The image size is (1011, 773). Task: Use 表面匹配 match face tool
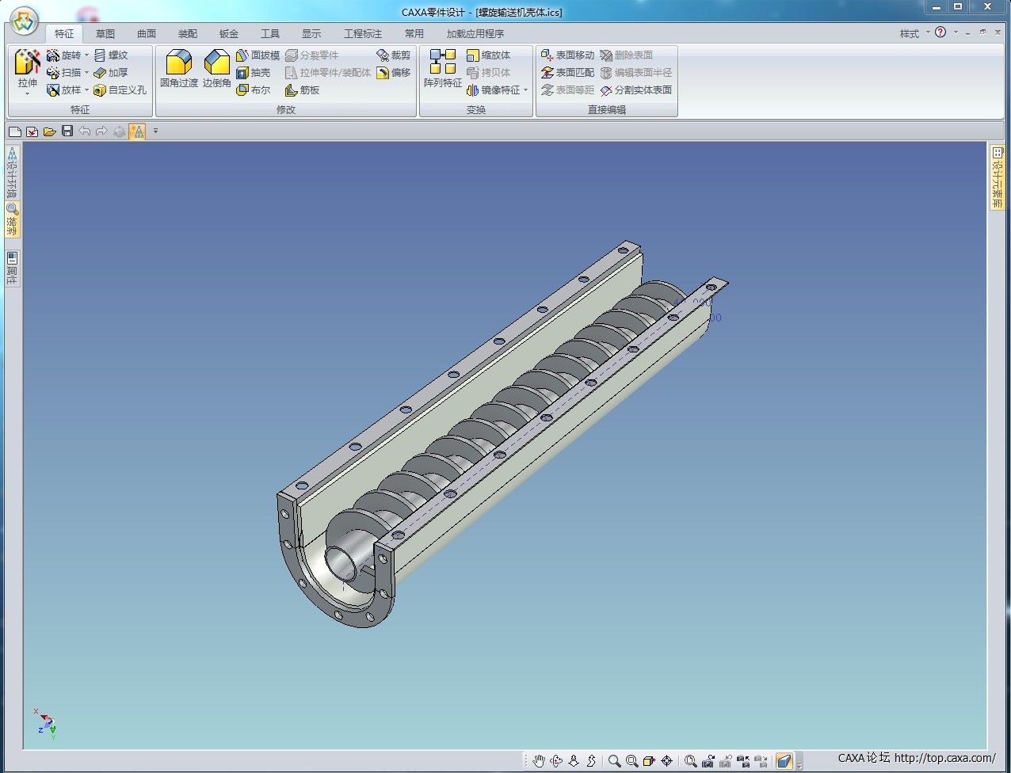(567, 73)
